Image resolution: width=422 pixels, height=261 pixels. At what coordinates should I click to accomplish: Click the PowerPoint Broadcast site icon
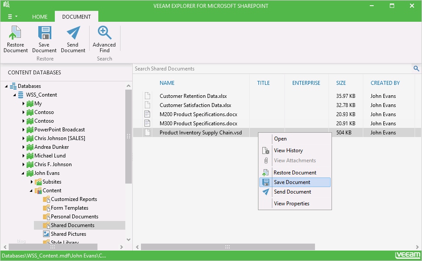coord(30,130)
